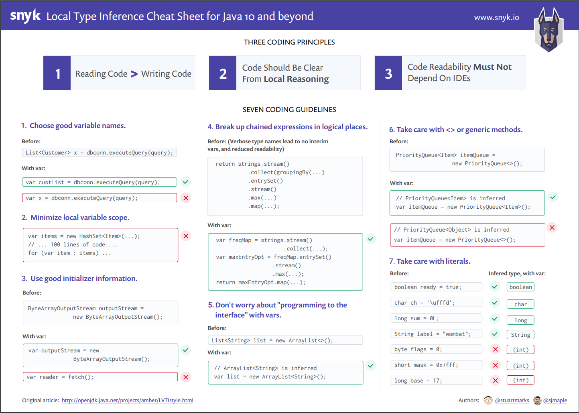Click heading '5. Don't worry about programming to the interface'
Screen dimensions: 579x413
277,310
